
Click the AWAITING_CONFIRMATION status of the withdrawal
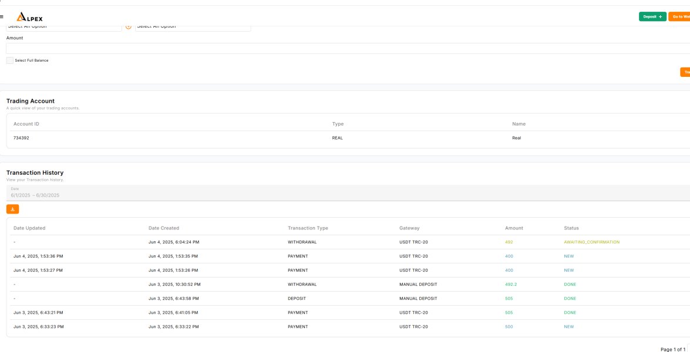pyautogui.click(x=591, y=242)
